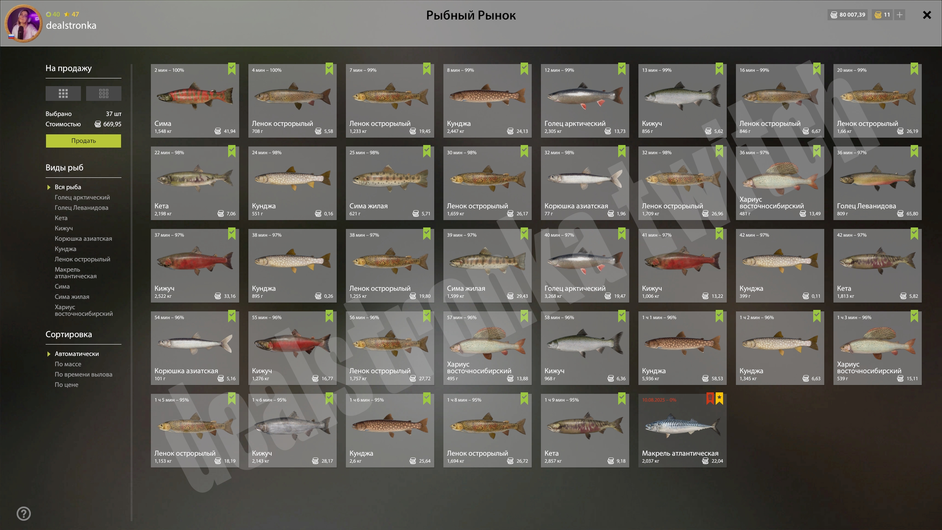Close the Рыбный Рынок window
Viewport: 942px width, 530px height.
927,15
